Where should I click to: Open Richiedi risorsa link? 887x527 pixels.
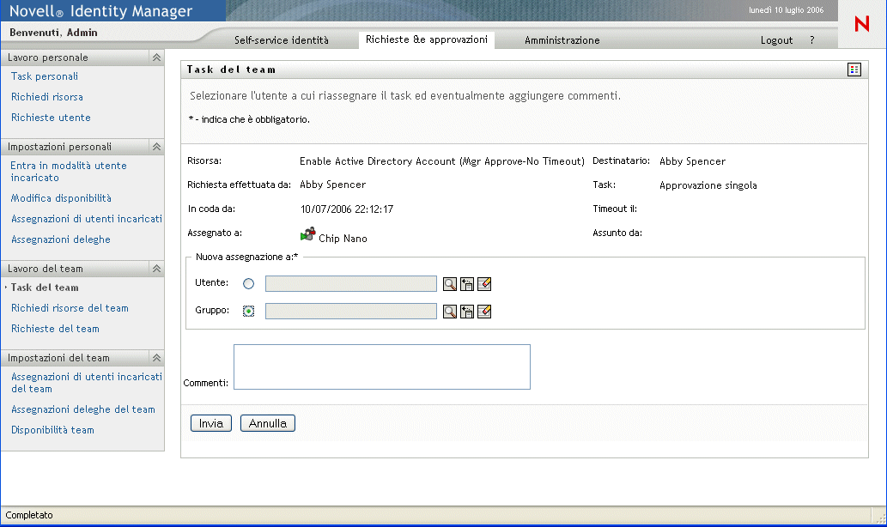[47, 97]
